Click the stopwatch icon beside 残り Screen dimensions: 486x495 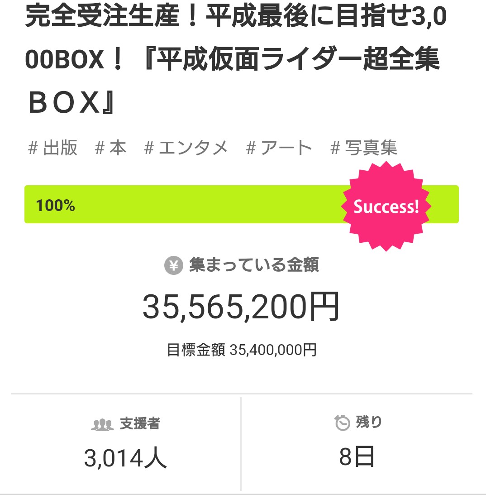(x=342, y=423)
